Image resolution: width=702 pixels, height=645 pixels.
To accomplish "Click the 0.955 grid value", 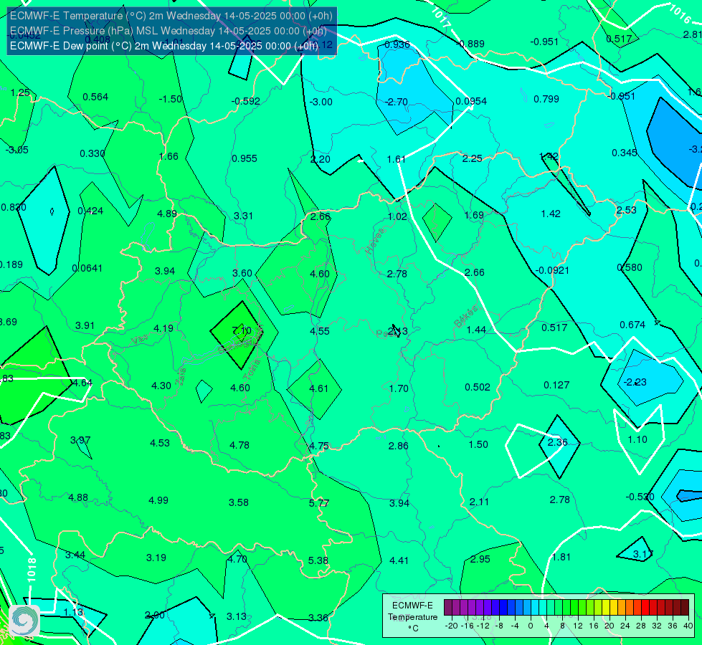I will (244, 158).
